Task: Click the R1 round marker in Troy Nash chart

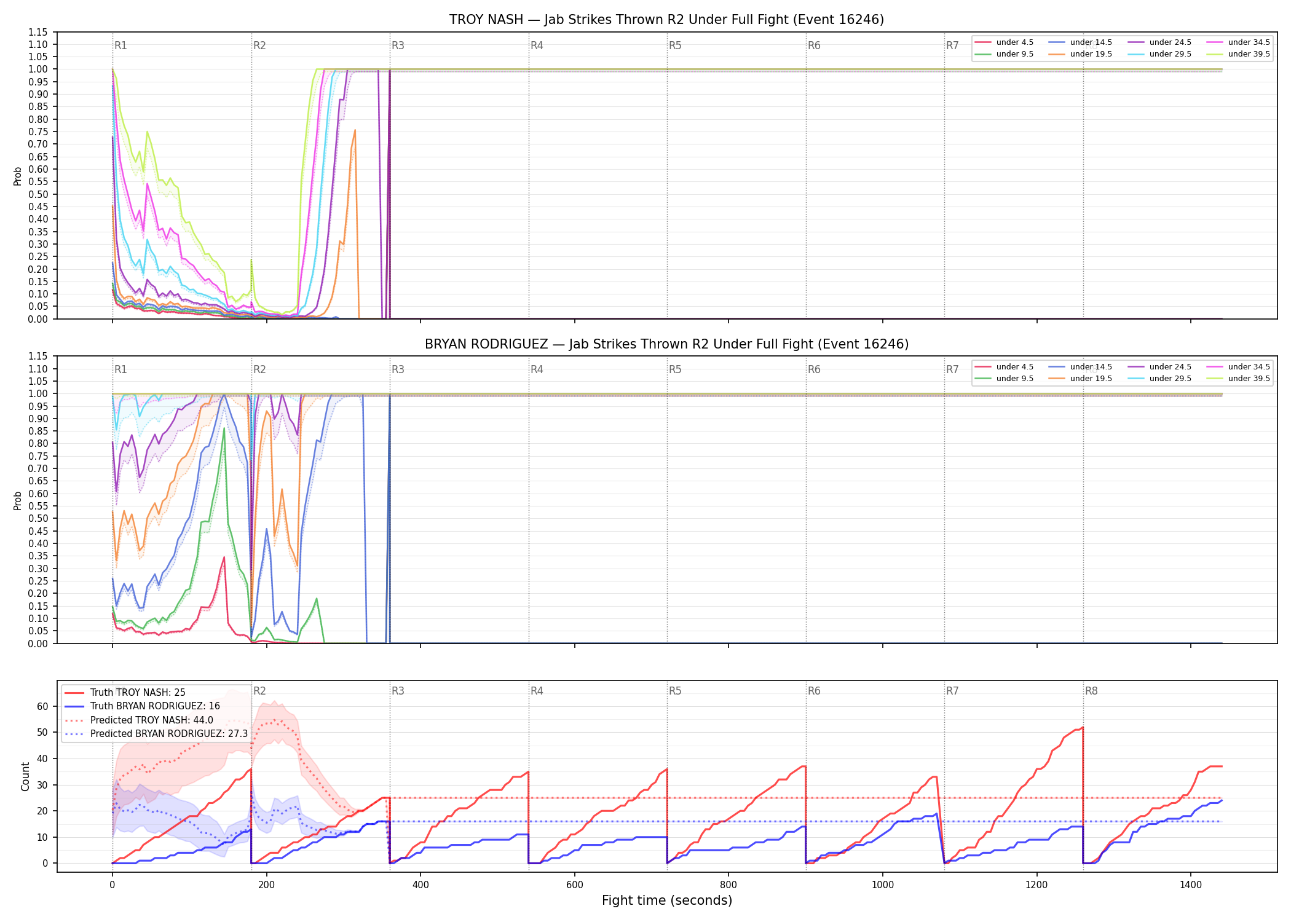Action: [120, 45]
